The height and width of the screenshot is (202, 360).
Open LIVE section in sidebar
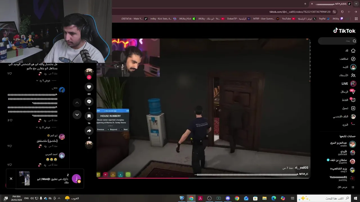(348, 84)
